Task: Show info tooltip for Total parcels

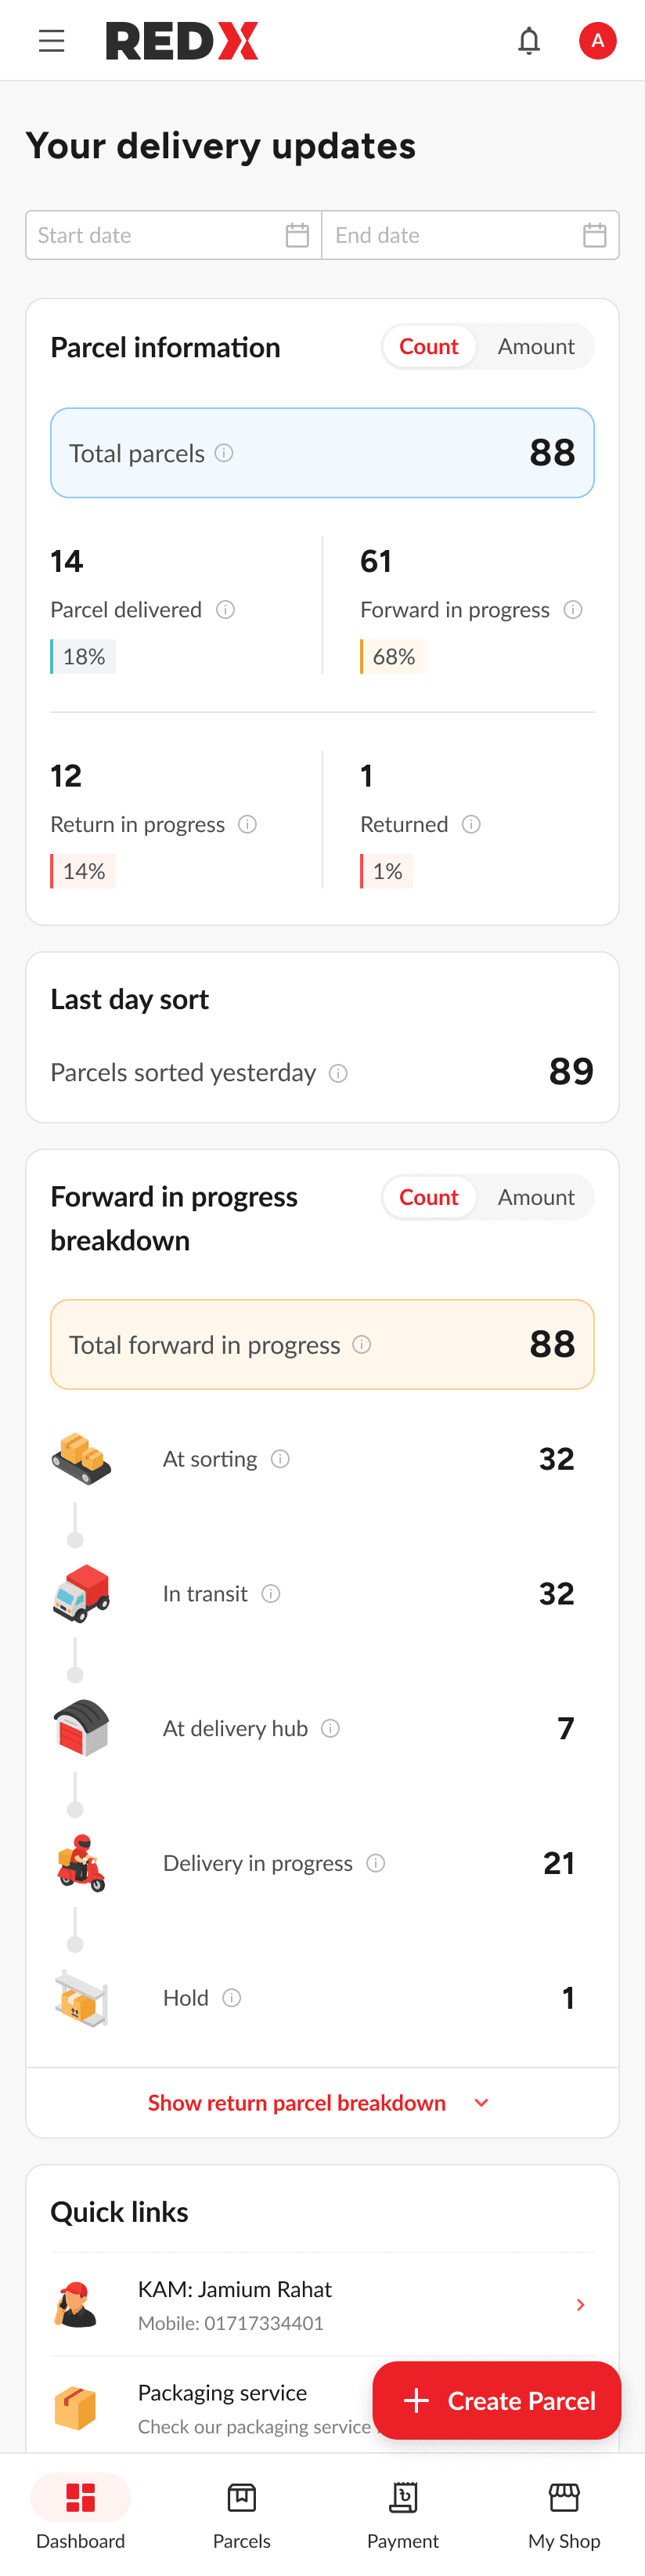Action: [225, 453]
